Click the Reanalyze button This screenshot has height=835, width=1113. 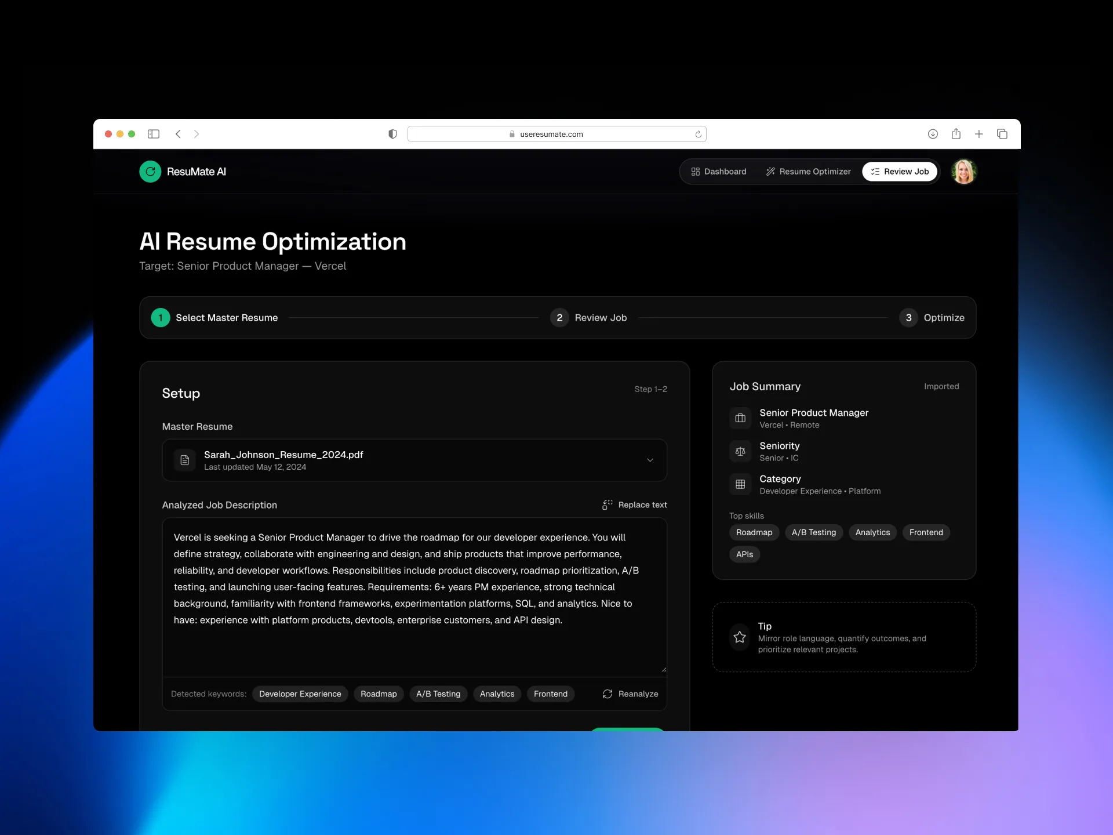tap(631, 694)
